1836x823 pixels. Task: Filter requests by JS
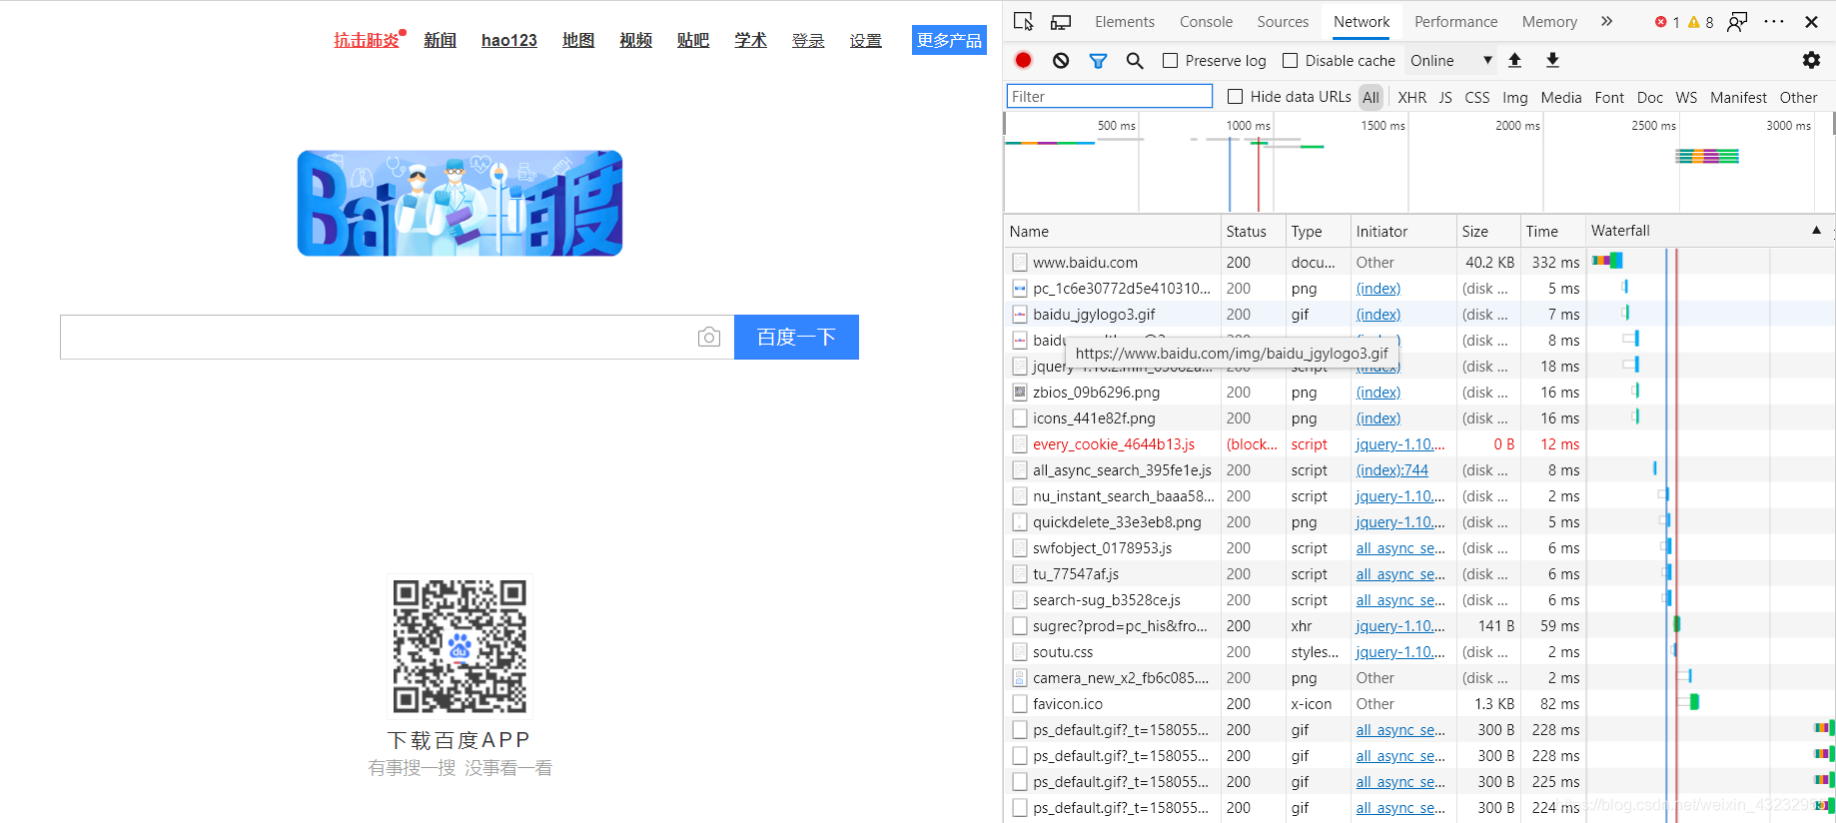click(x=1445, y=97)
